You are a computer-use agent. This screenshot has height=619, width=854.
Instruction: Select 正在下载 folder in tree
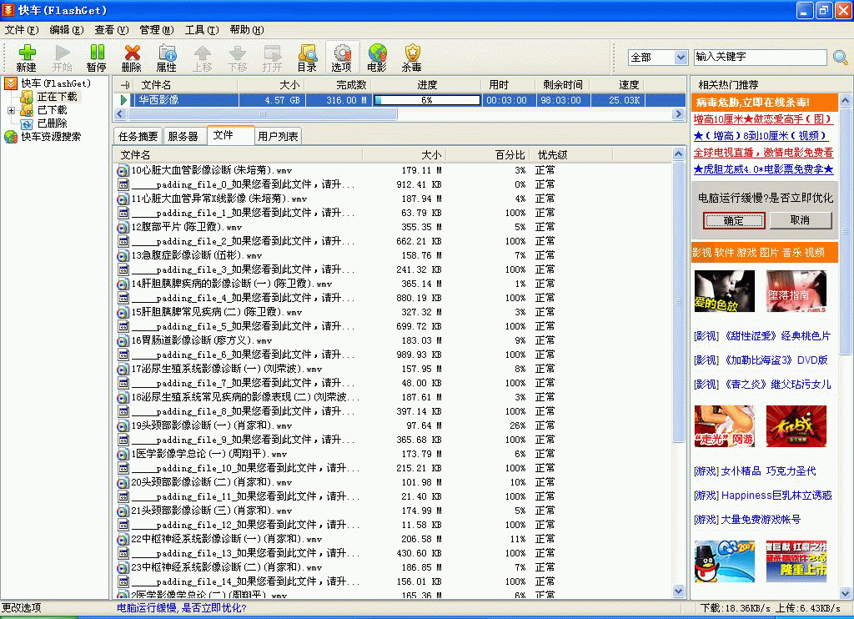(58, 97)
